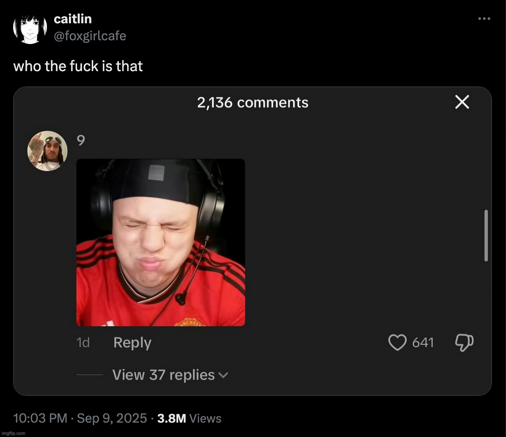Like the comment with the heart icon
Screen dimensions: 506x437
397,343
